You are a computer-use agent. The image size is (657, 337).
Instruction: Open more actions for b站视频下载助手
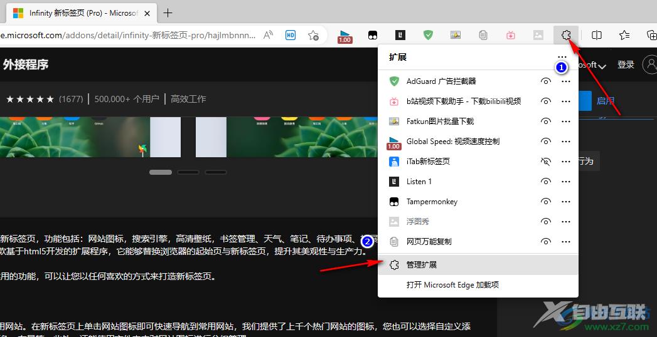click(x=565, y=101)
